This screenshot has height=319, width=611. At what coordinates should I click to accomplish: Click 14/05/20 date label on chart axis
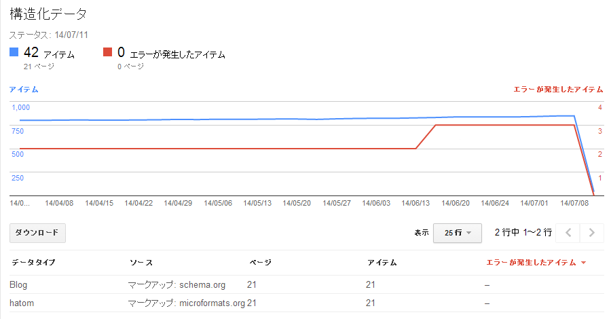pos(297,204)
